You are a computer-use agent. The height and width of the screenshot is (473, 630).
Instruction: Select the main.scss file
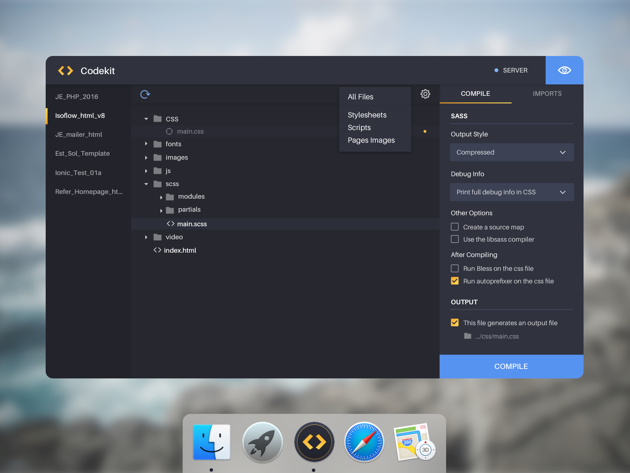(192, 224)
